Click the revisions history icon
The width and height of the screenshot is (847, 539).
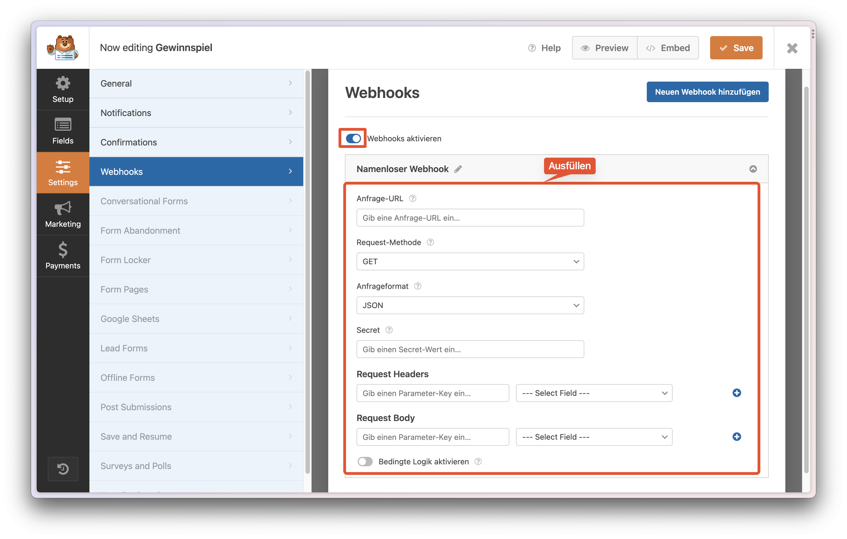(63, 469)
